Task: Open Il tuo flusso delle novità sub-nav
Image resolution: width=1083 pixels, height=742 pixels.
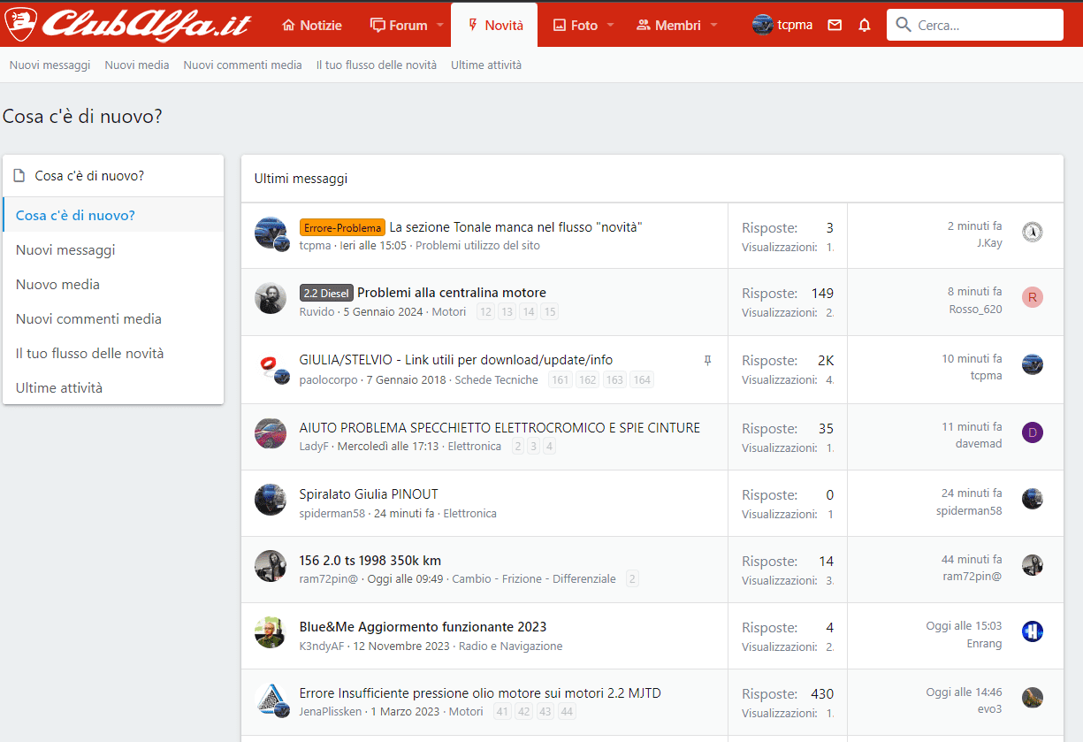Action: coord(377,65)
